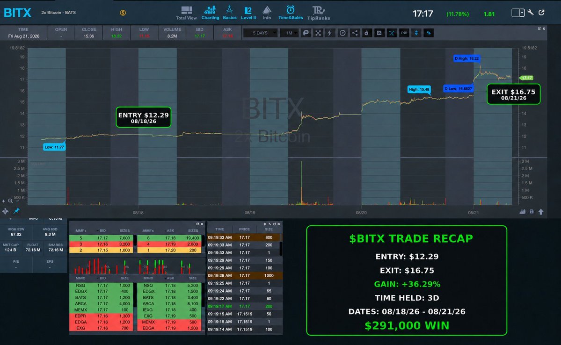Click the Time & Sales refresh icon
This screenshot has height=345, width=561.
tap(275, 224)
